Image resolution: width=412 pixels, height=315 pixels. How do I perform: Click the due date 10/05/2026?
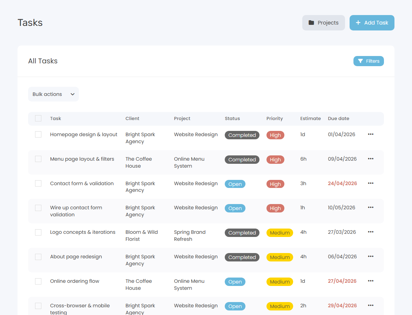point(342,208)
